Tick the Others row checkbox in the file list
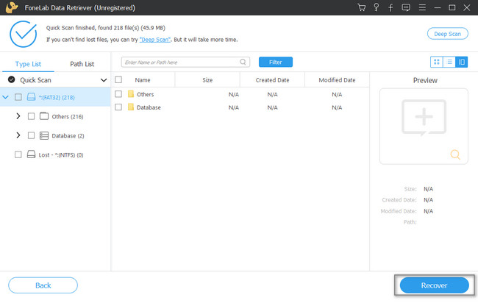This screenshot has height=303, width=478. click(x=118, y=94)
